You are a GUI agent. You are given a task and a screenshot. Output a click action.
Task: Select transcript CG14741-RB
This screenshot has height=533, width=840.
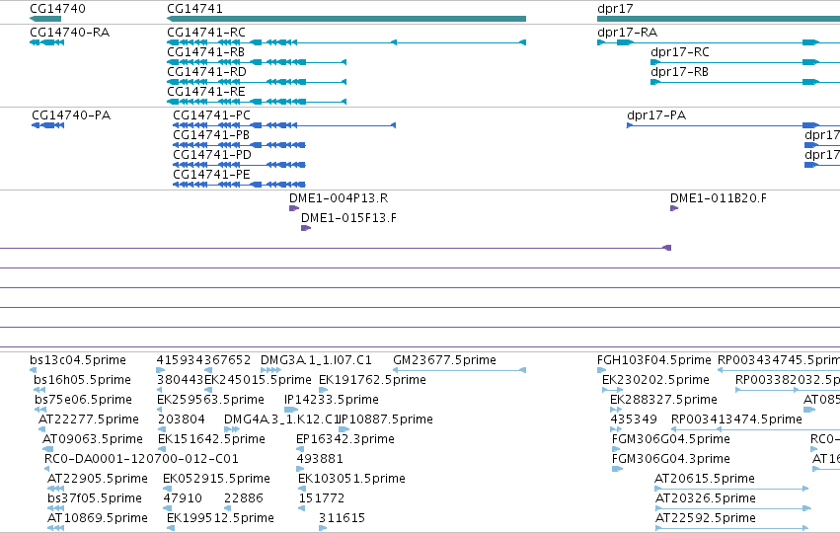coord(205,52)
